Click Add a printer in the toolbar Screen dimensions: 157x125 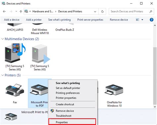pyautogui.click(x=34, y=20)
